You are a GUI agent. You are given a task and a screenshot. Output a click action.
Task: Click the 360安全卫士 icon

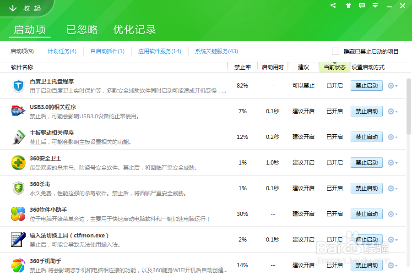(18, 163)
